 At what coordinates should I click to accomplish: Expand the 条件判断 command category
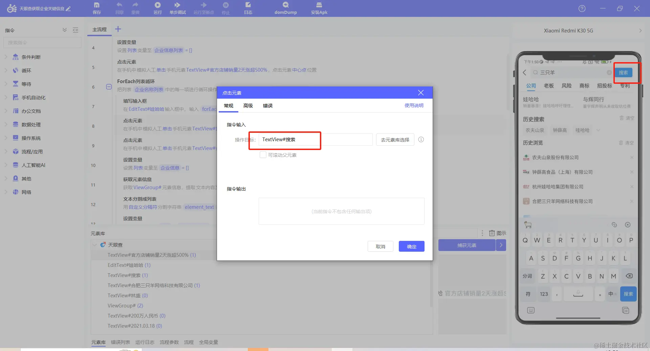6,57
